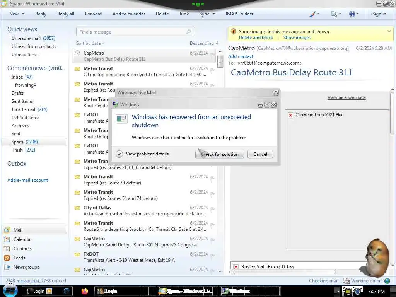Image resolution: width=396 pixels, height=297 pixels.
Task: Flag the Metro Transit C Line trip message
Action: coord(212,70)
